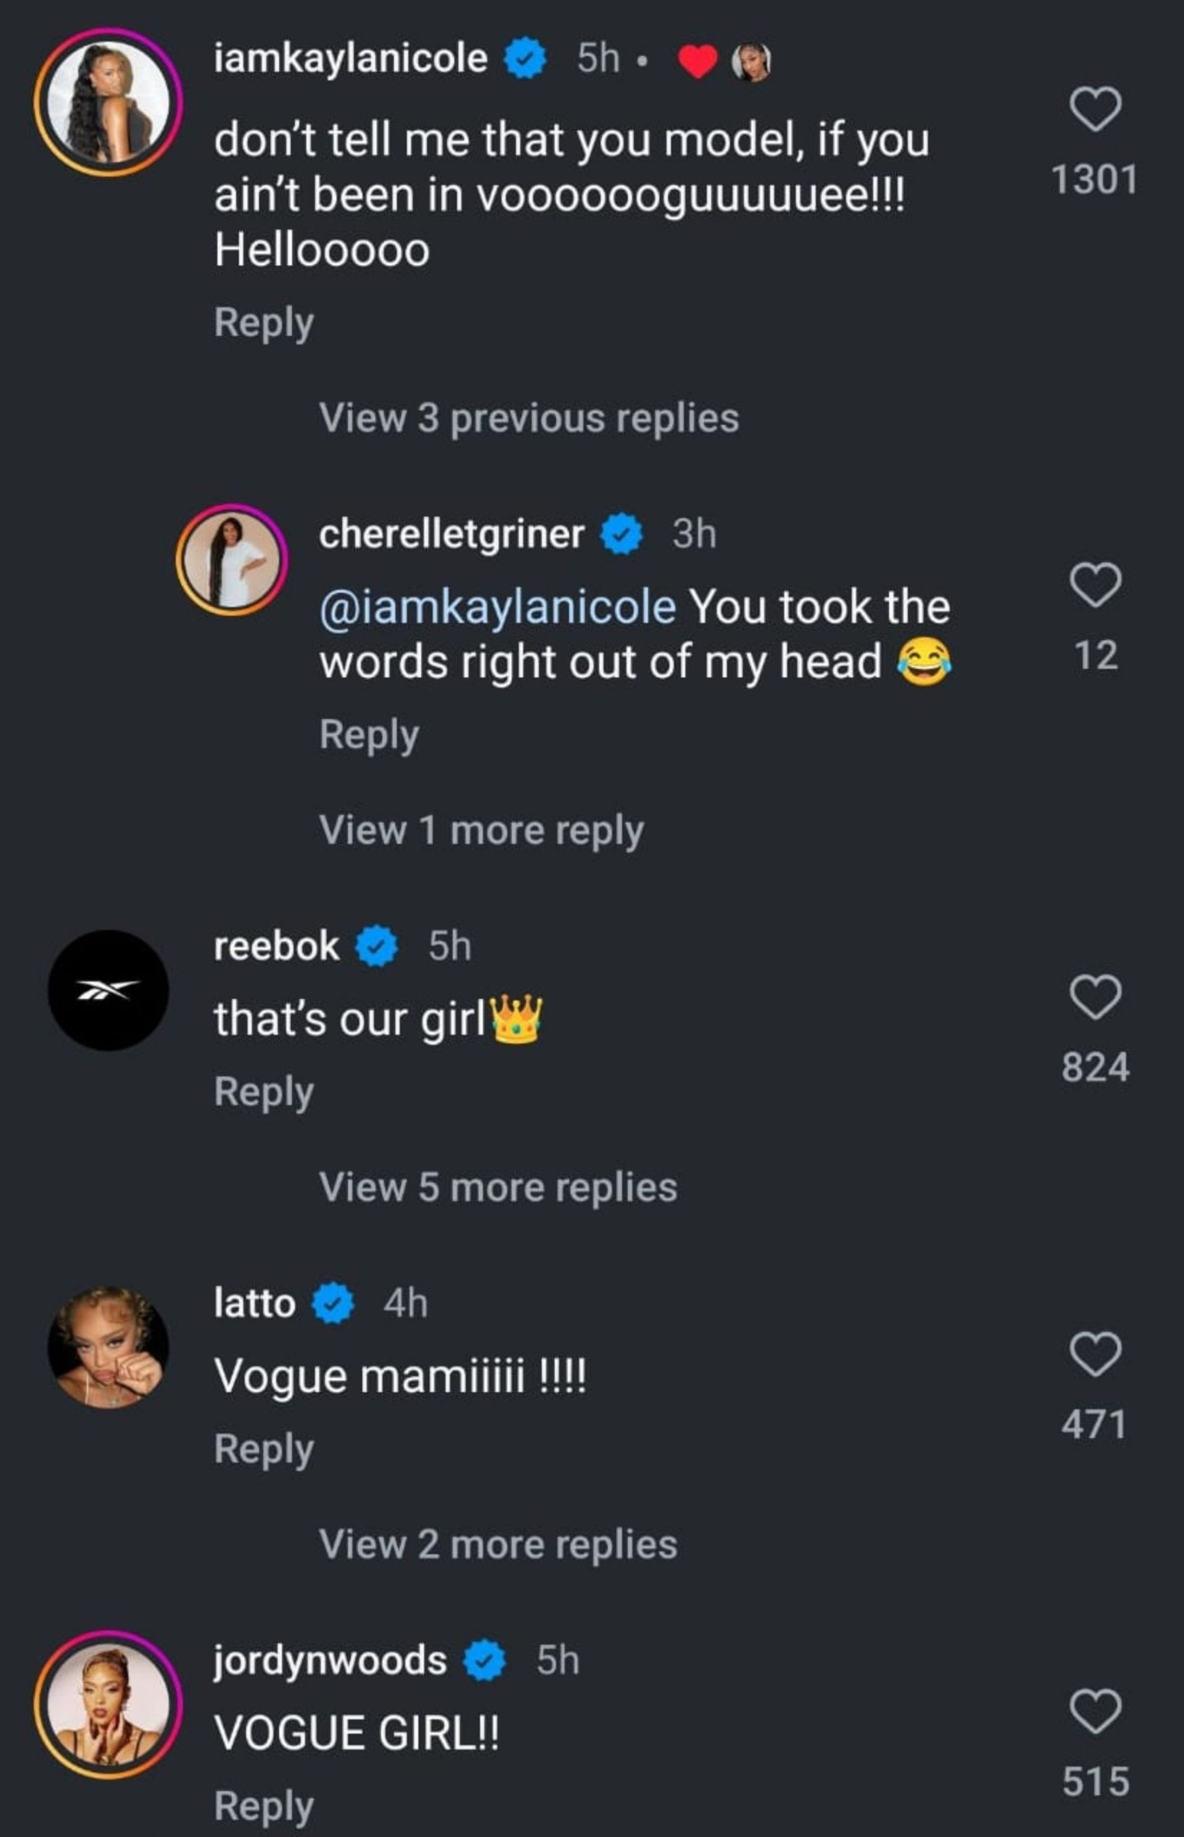The width and height of the screenshot is (1184, 1837).
Task: Reply to latto's Vogue mamiiiii comment
Action: click(264, 1449)
